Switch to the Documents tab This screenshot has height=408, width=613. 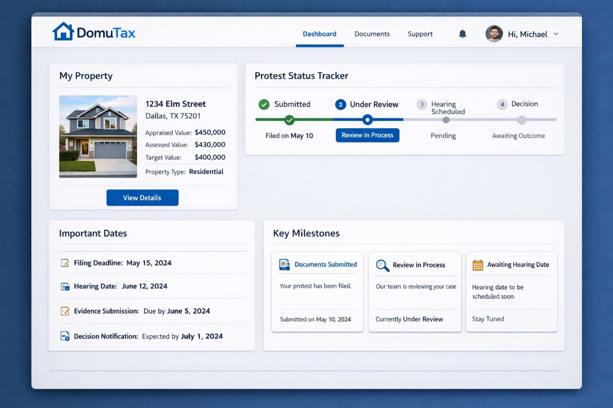tap(372, 34)
